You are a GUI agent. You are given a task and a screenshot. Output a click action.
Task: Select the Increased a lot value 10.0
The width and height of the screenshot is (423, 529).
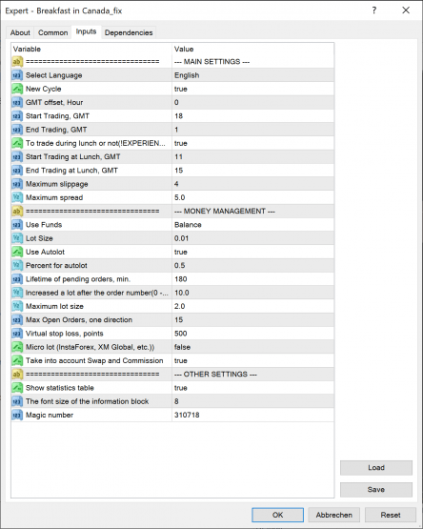pos(253,293)
